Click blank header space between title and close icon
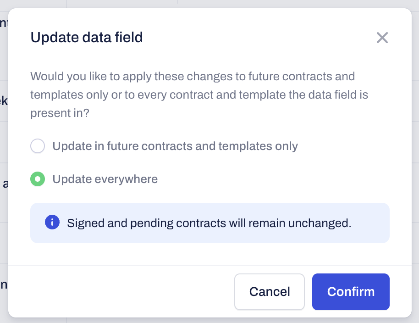 click(257, 38)
